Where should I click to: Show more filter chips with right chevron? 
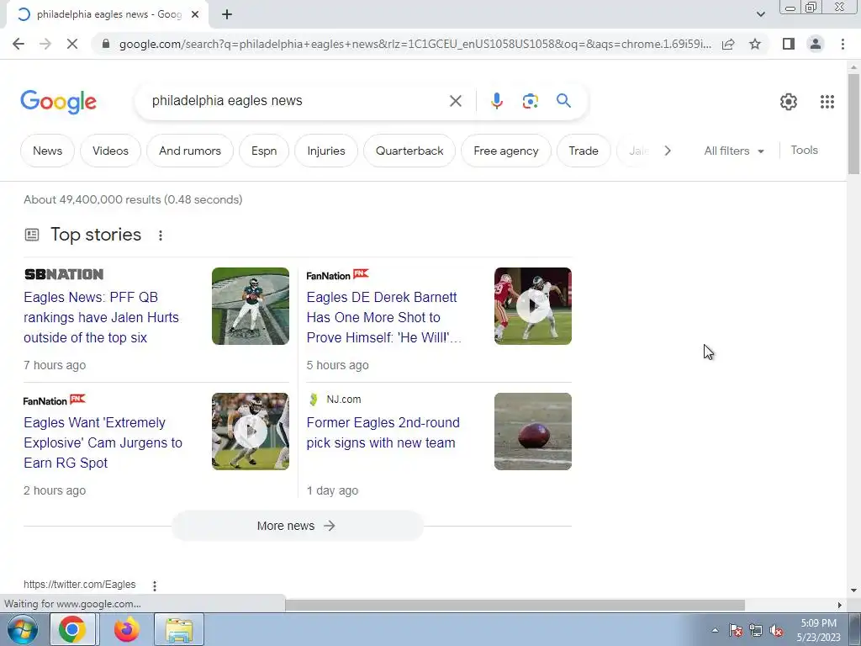pyautogui.click(x=667, y=151)
